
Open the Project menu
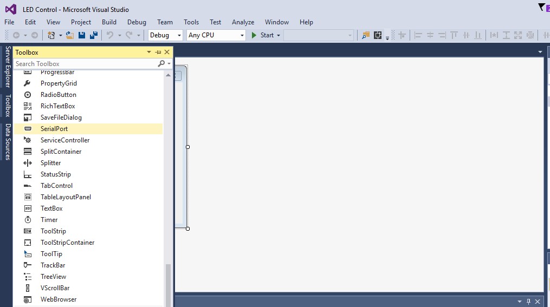pyautogui.click(x=81, y=22)
